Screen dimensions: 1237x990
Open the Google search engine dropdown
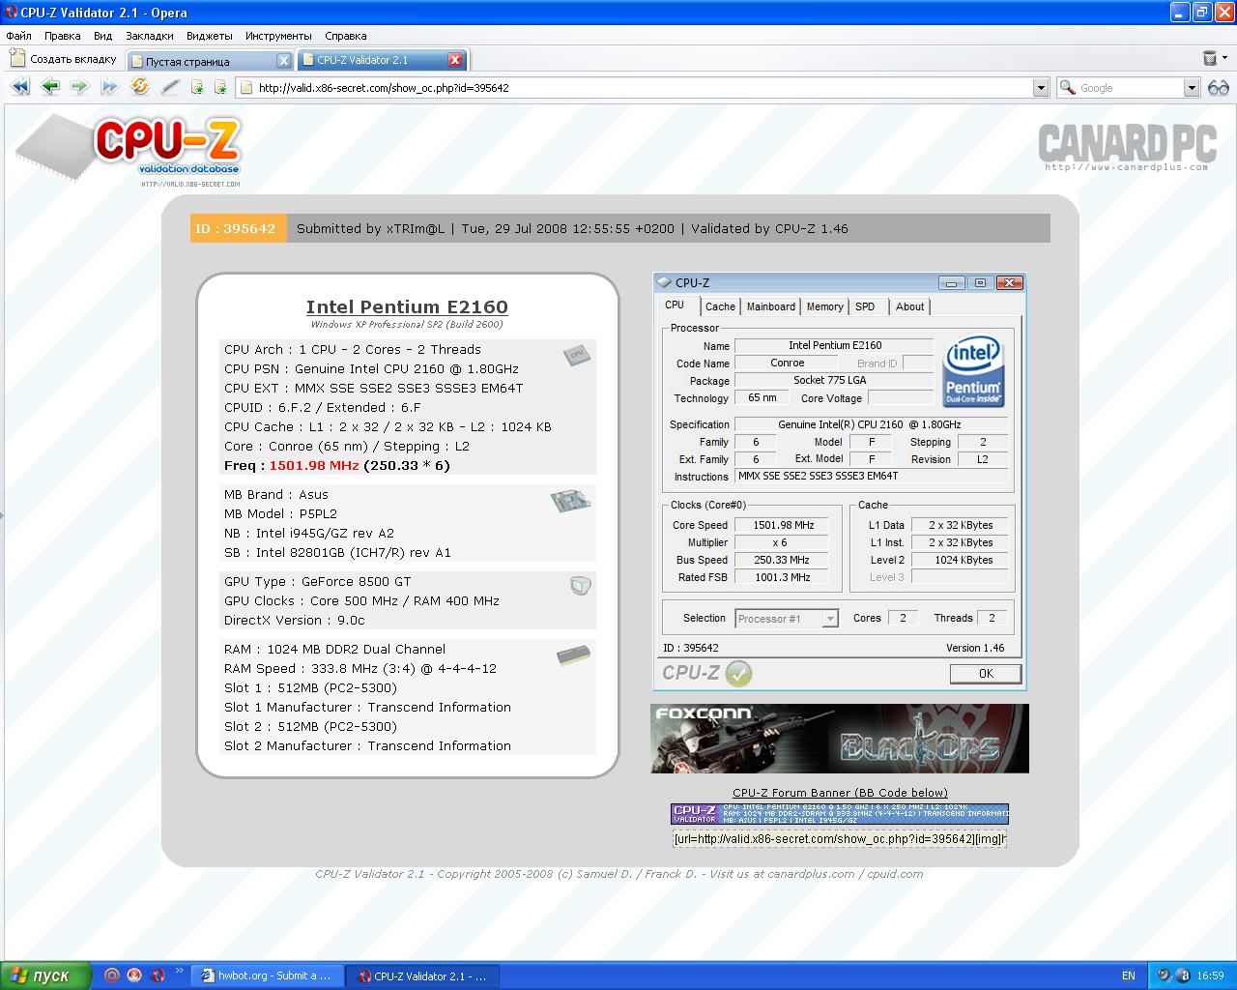tap(1192, 88)
